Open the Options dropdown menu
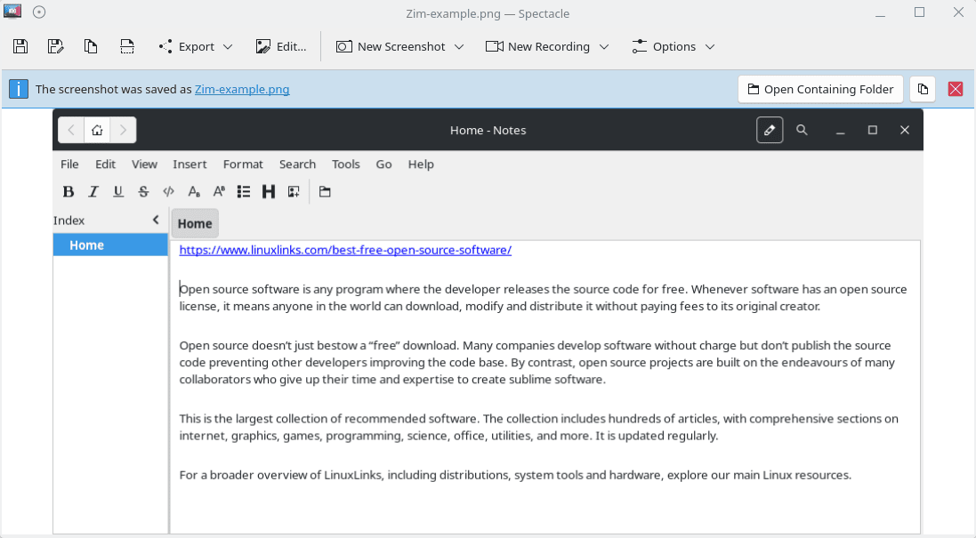 click(673, 46)
